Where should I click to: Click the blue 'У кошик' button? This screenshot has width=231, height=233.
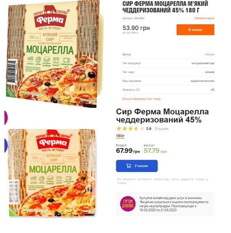click(137, 166)
